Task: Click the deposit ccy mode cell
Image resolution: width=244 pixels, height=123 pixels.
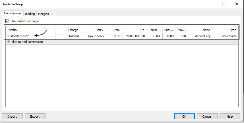Action: (x=202, y=36)
